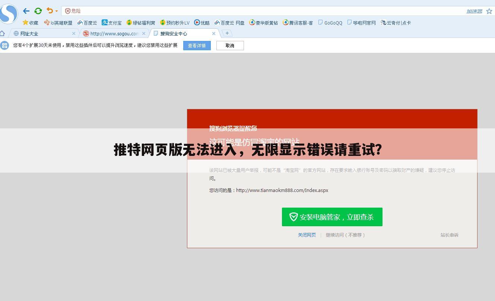
Task: Open the 预约秒升LV bookmark
Action: click(x=175, y=23)
